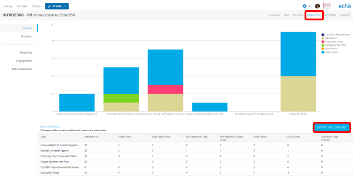Open the Metric Definitions link
The width and height of the screenshot is (354, 182).
tap(49, 127)
